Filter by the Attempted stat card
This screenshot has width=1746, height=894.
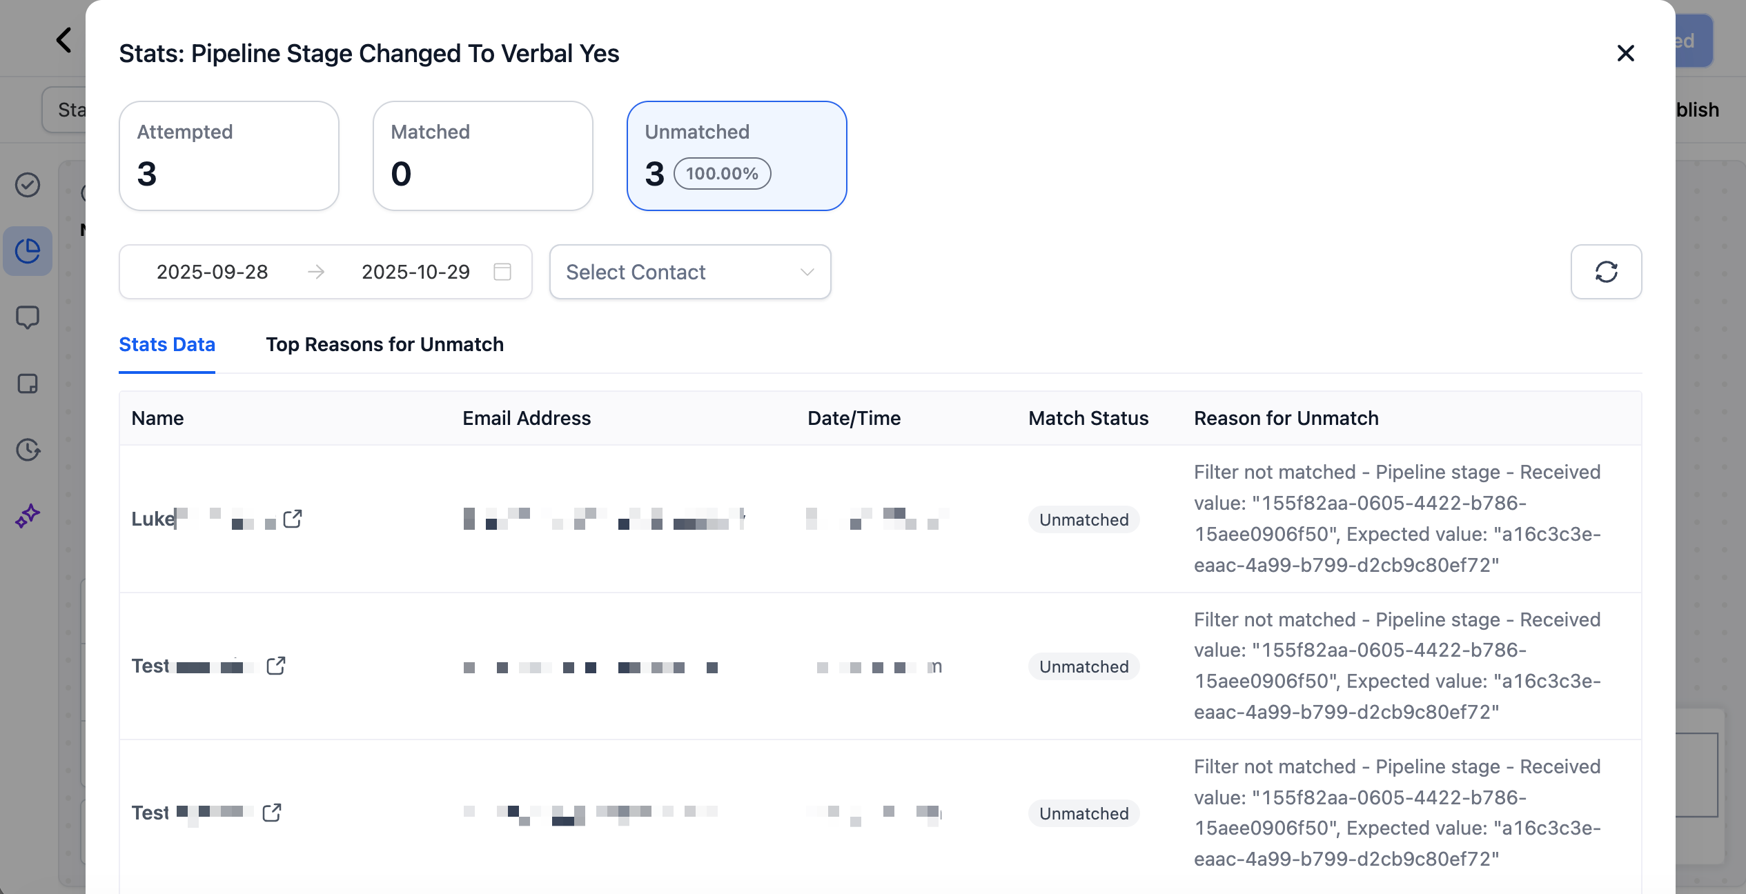228,156
